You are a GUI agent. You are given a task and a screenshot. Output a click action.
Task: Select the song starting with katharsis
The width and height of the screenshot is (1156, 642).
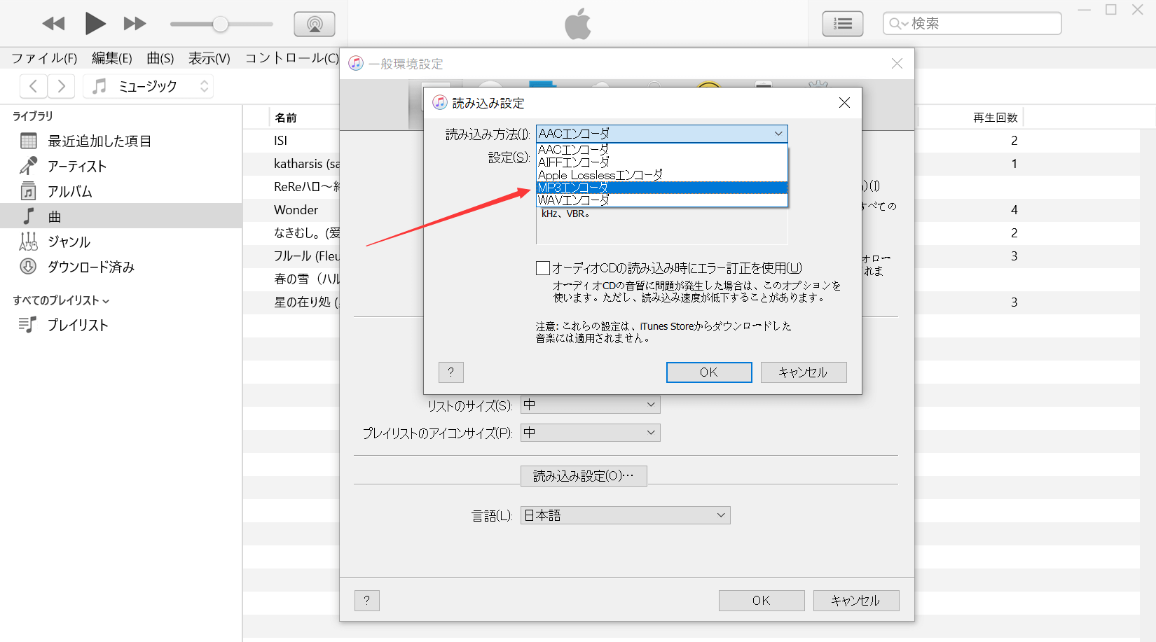pos(306,164)
